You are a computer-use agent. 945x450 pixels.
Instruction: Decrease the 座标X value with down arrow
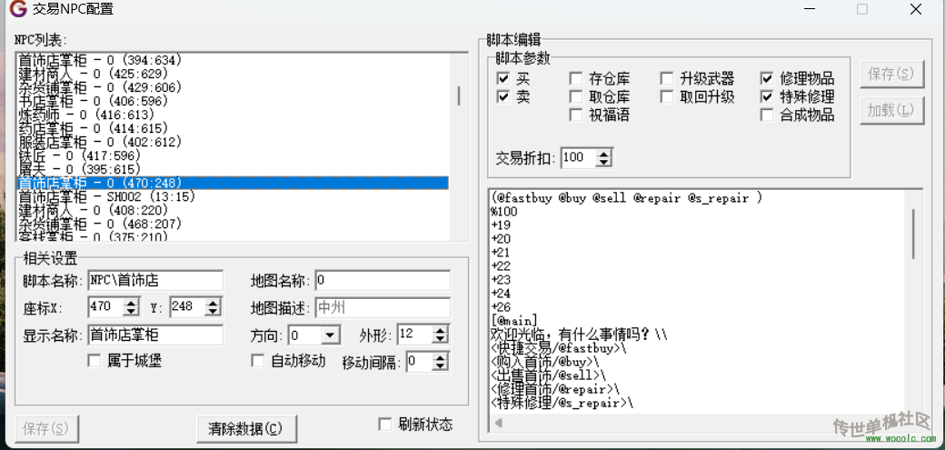pyautogui.click(x=131, y=312)
